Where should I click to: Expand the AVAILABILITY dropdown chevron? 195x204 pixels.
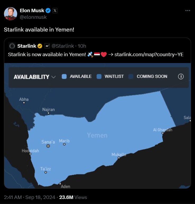click(54, 77)
